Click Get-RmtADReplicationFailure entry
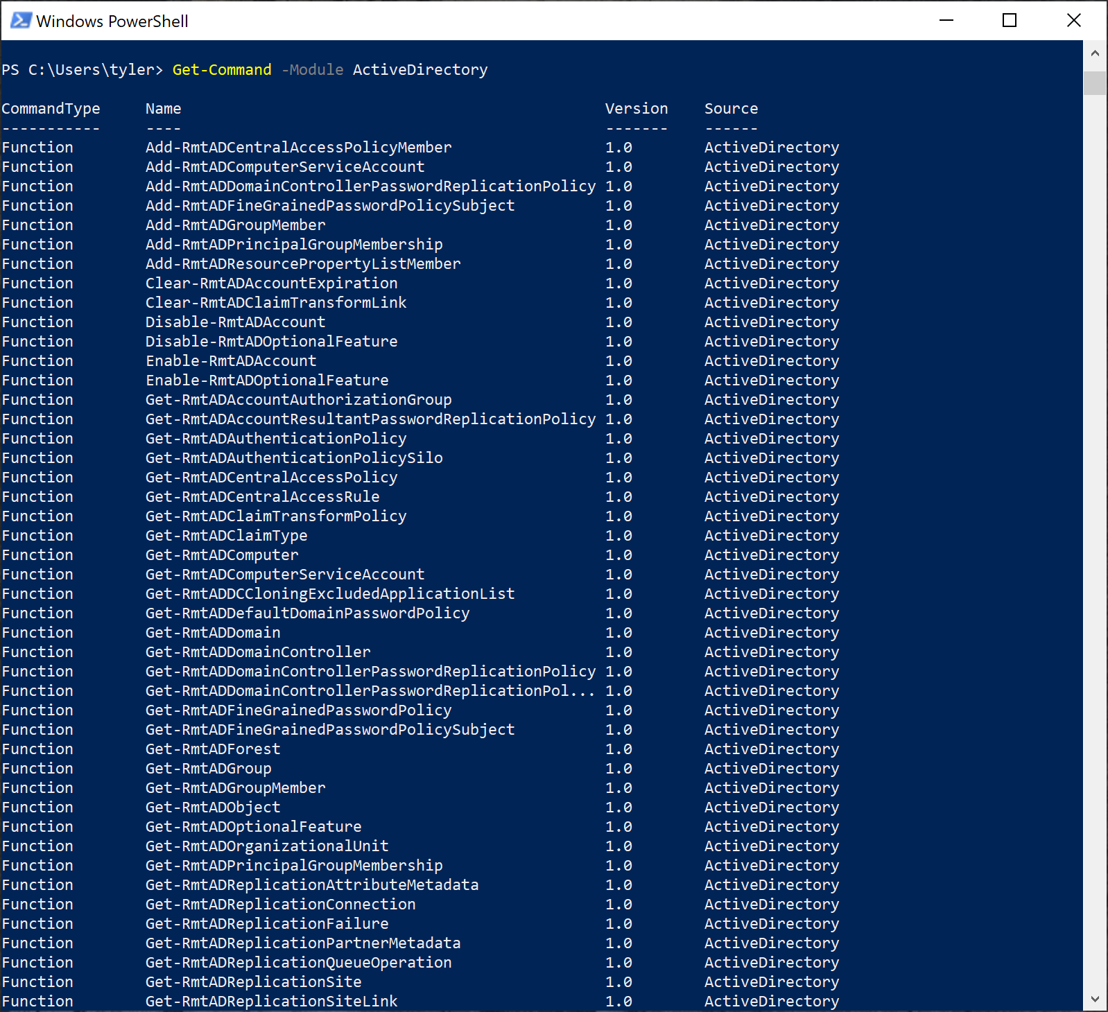The height and width of the screenshot is (1012, 1108). (267, 924)
